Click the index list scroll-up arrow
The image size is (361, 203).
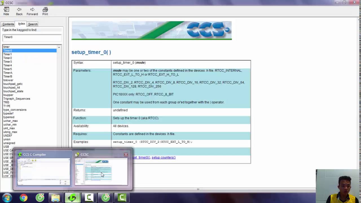point(59,47)
